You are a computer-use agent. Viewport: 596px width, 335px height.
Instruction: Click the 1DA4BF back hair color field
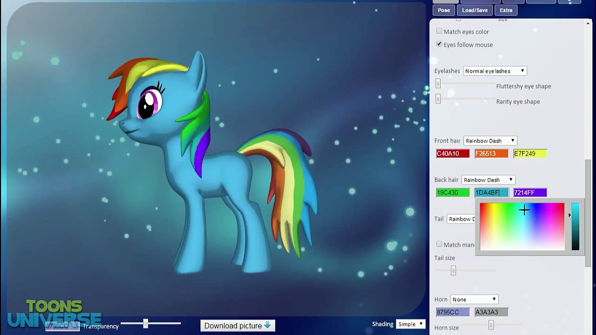(491, 193)
